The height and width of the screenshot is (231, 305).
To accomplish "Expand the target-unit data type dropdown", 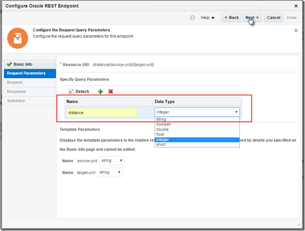I will click(110, 172).
